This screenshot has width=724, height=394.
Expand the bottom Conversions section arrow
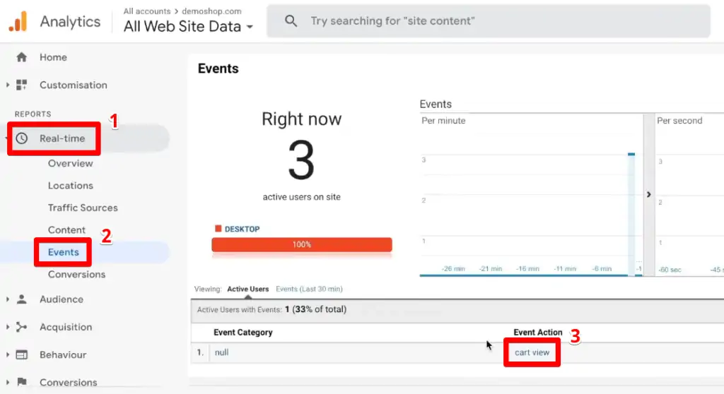7,382
